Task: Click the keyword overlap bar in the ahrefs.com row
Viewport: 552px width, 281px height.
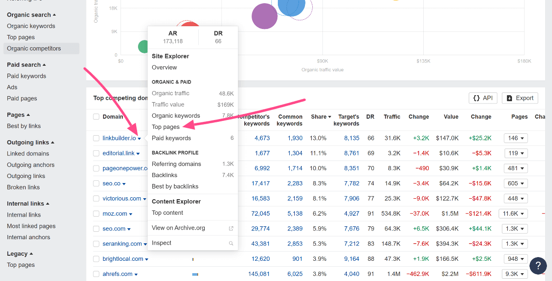Action: pos(195,274)
